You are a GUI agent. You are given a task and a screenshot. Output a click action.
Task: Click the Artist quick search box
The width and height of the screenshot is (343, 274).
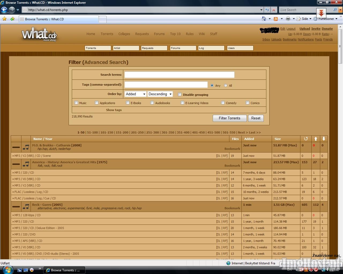pos(126,48)
